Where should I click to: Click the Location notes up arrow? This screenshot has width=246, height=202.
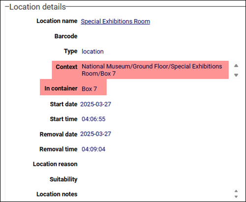236,191
